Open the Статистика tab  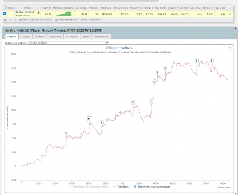pyautogui.click(x=55, y=37)
